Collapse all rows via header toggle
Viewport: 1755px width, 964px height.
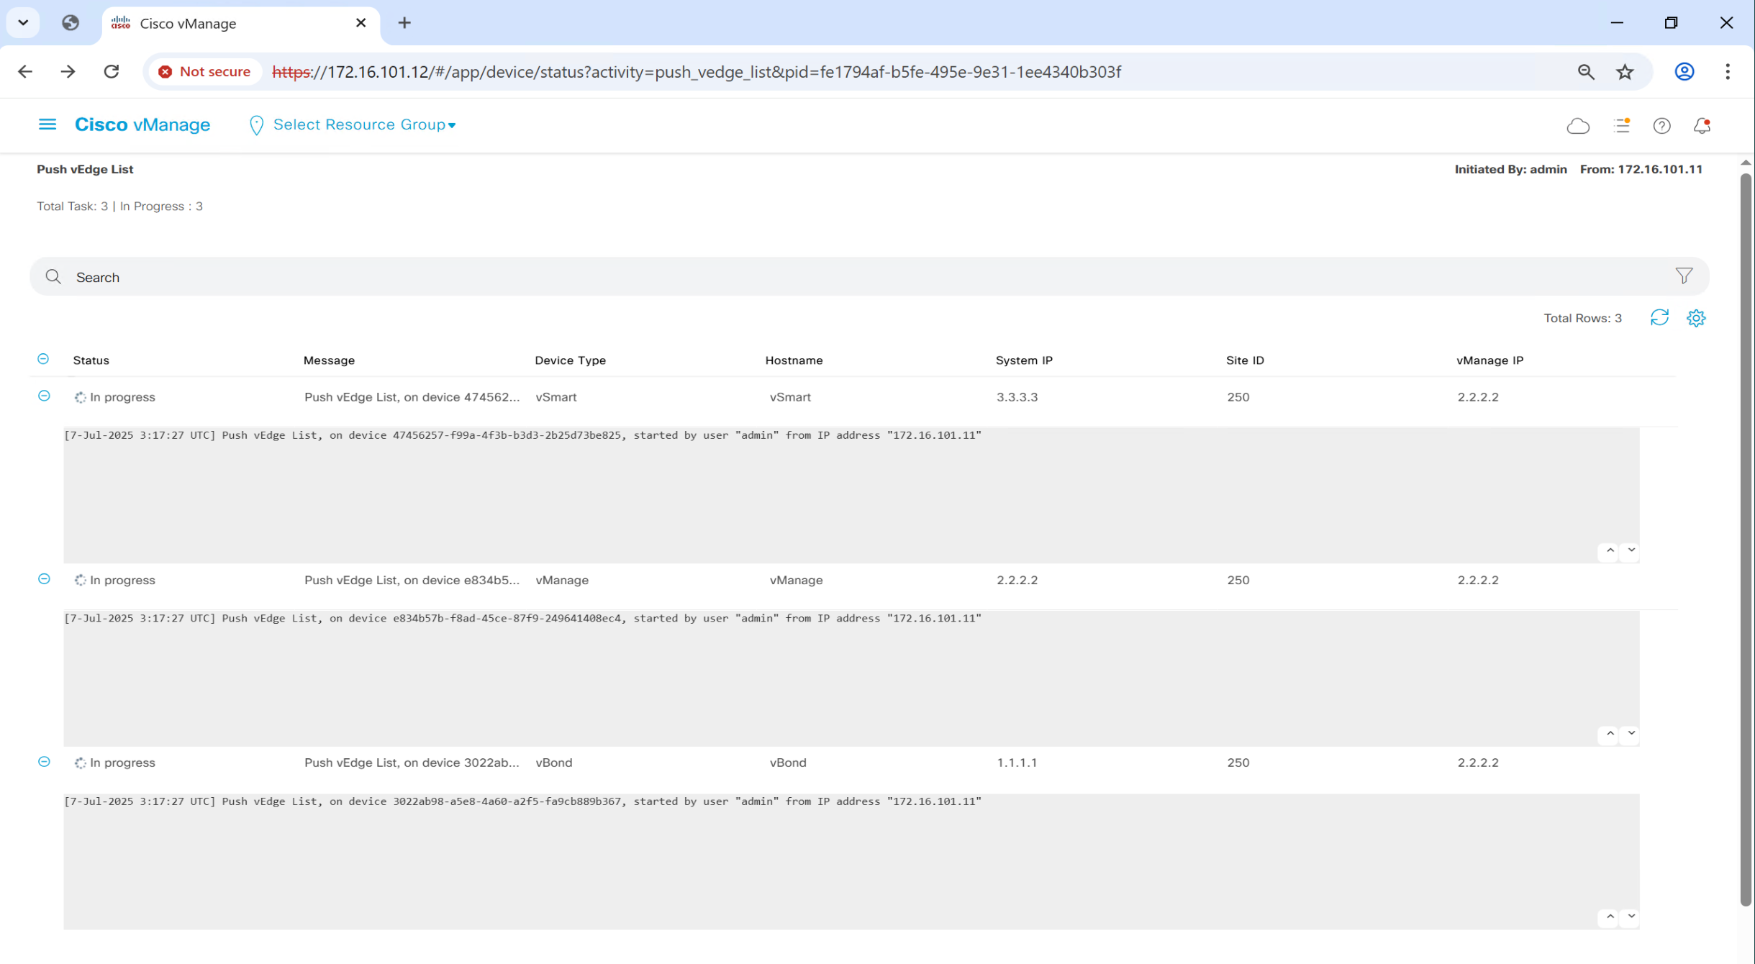(43, 359)
